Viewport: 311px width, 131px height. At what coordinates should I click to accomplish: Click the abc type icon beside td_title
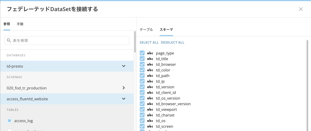[150, 59]
